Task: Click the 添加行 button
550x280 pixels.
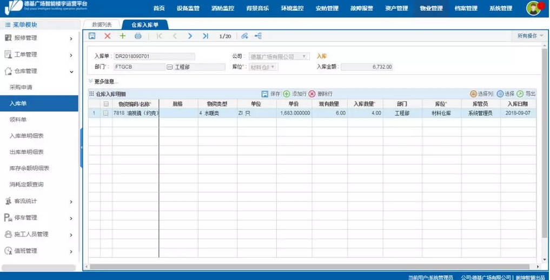Action: (295, 94)
